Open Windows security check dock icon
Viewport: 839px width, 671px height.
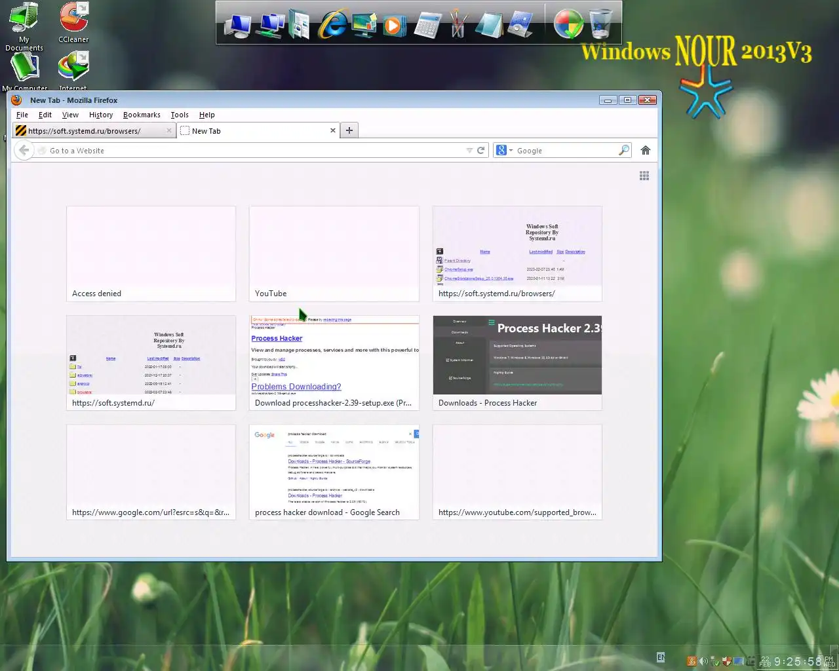pos(568,25)
